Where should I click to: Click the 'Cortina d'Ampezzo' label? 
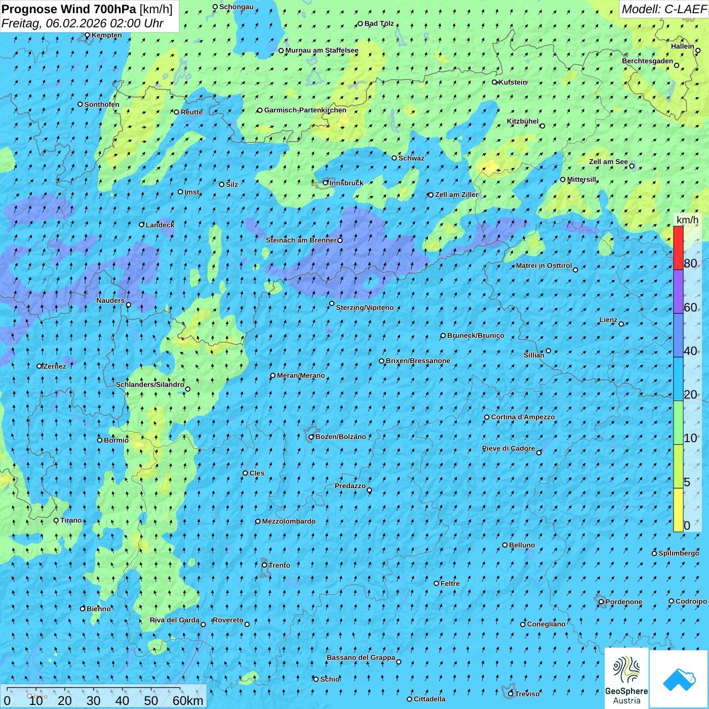(523, 417)
